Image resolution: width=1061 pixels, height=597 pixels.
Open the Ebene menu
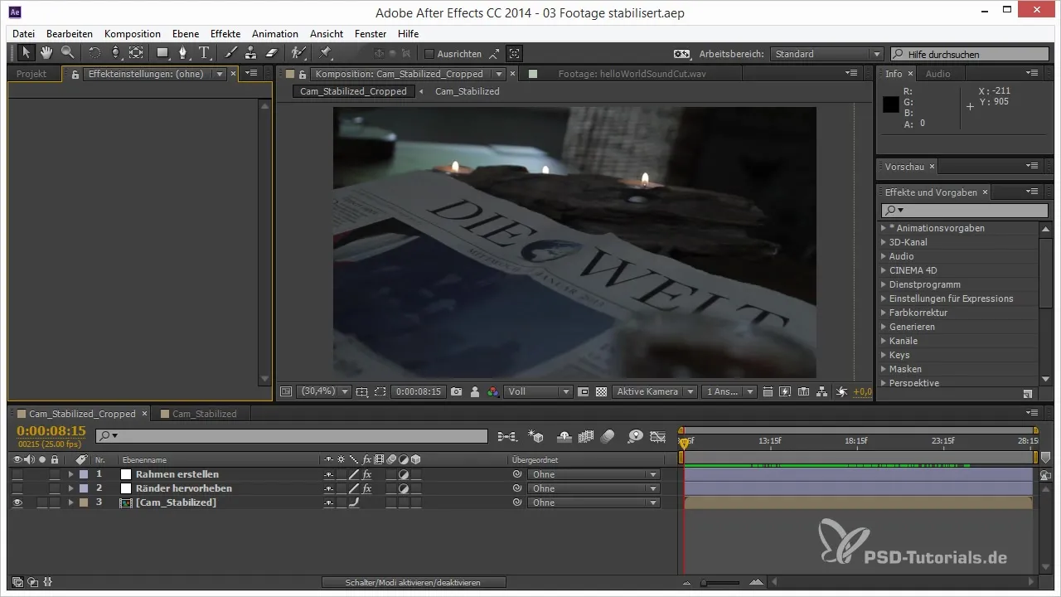click(x=186, y=34)
